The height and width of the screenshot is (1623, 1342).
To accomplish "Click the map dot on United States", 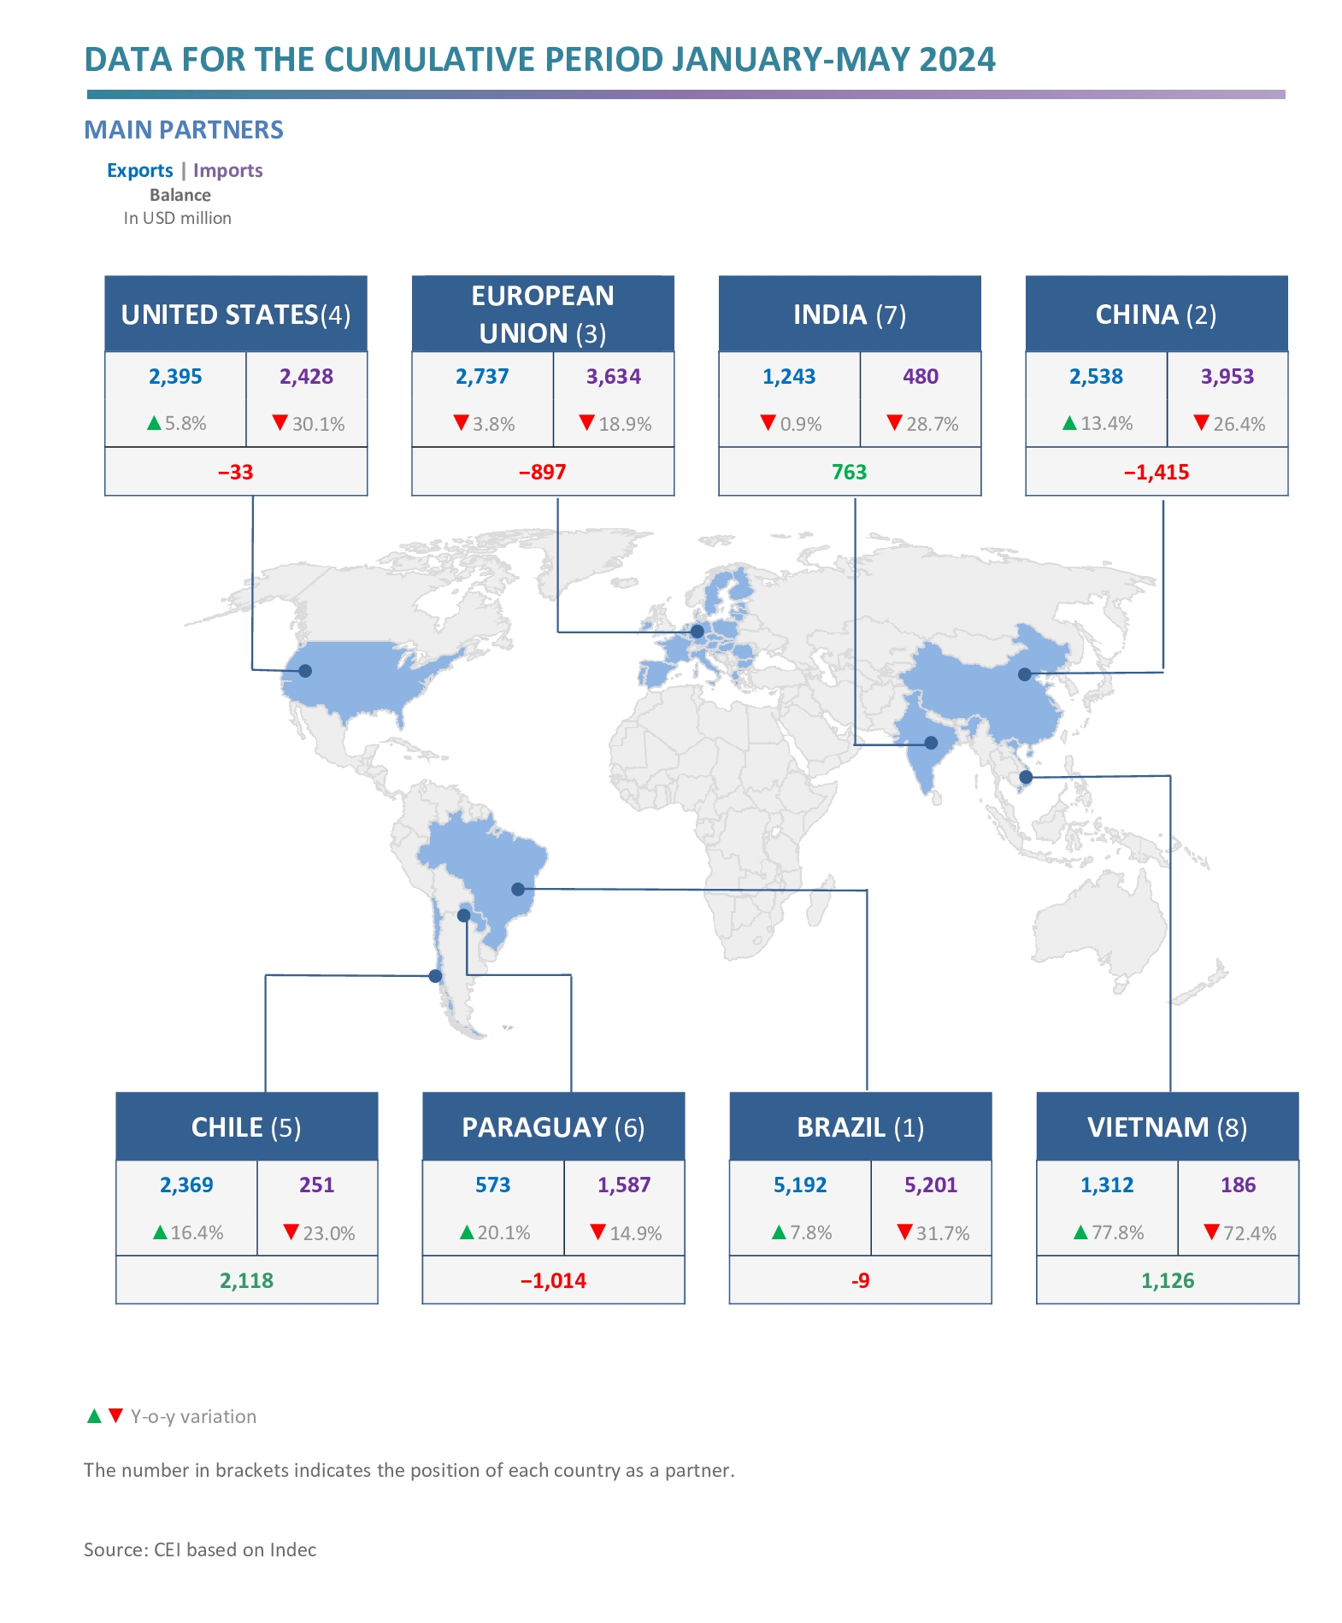I will coord(305,671).
